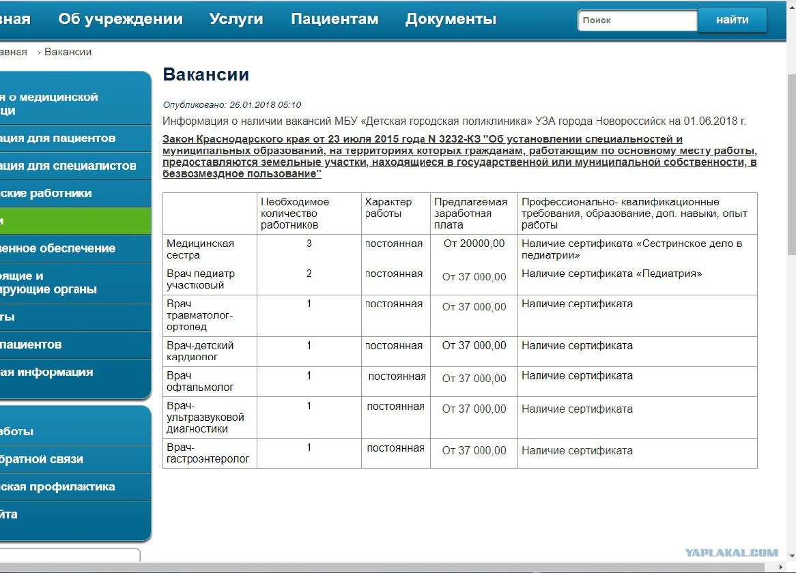Open the law of Краснодарского края link
Viewport: 796px width, 573px height.
tap(459, 156)
